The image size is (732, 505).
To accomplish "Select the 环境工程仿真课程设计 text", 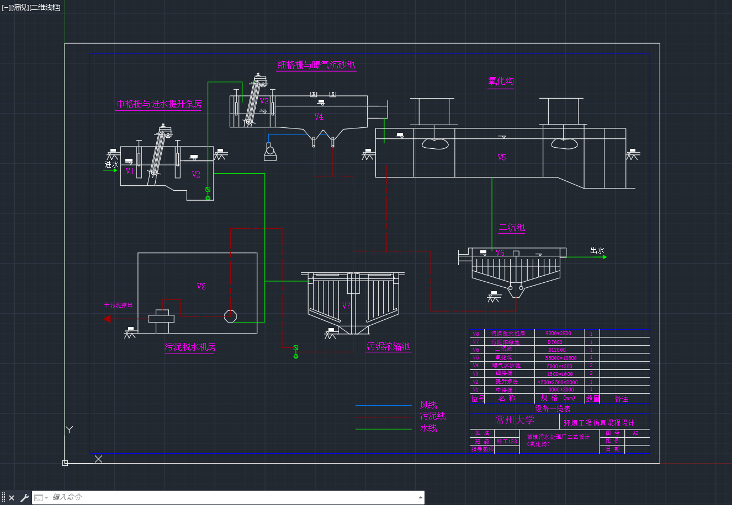I will click(599, 423).
